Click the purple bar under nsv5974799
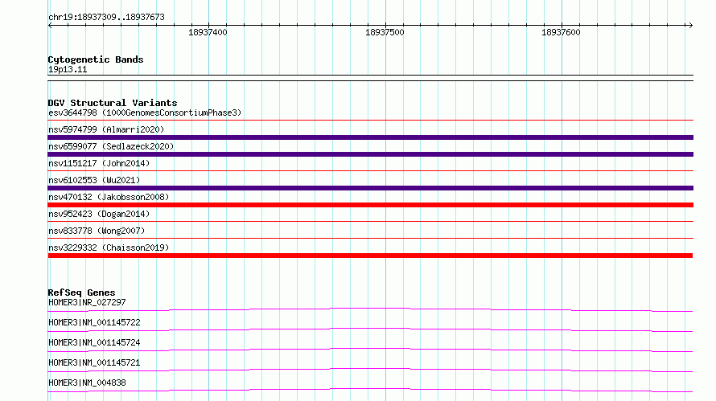Screen dimensions: 716x401 [x=370, y=137]
